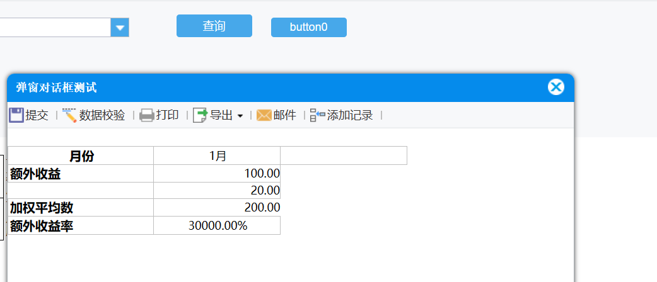The height and width of the screenshot is (282, 657).
Task: Select the 额外收益 label cell
Action: (x=81, y=174)
